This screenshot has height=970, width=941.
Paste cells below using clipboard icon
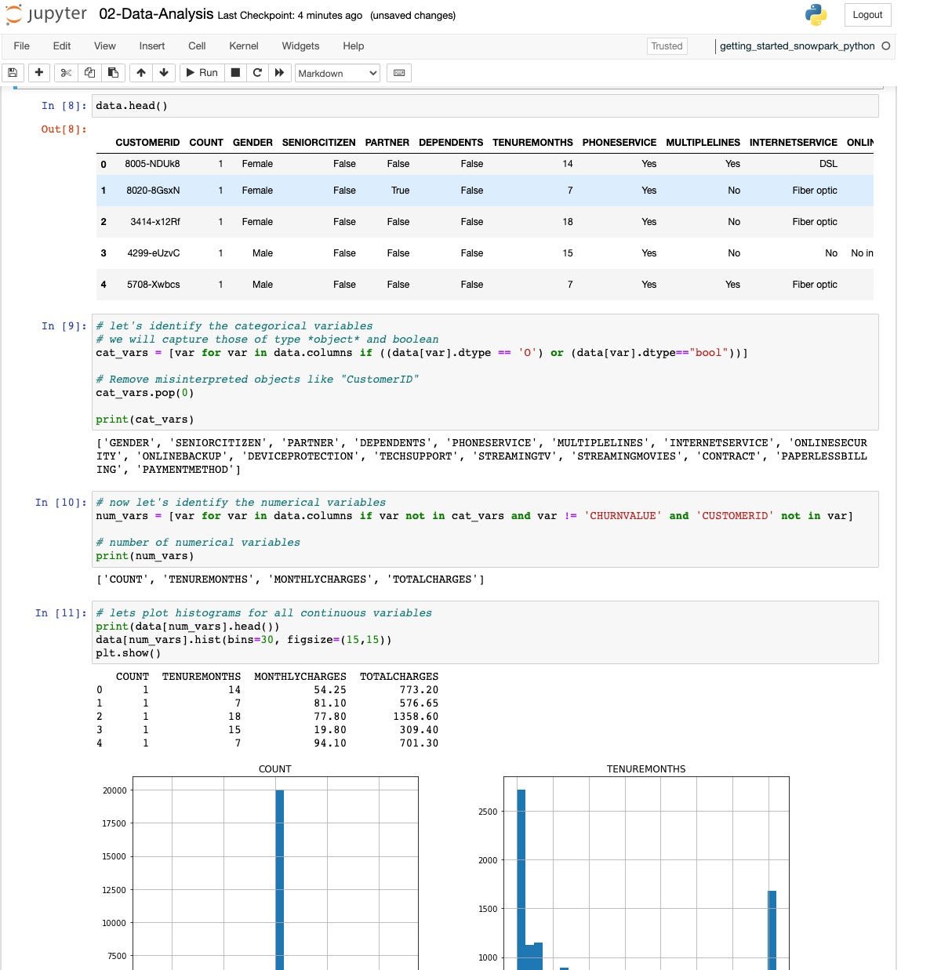(x=113, y=73)
